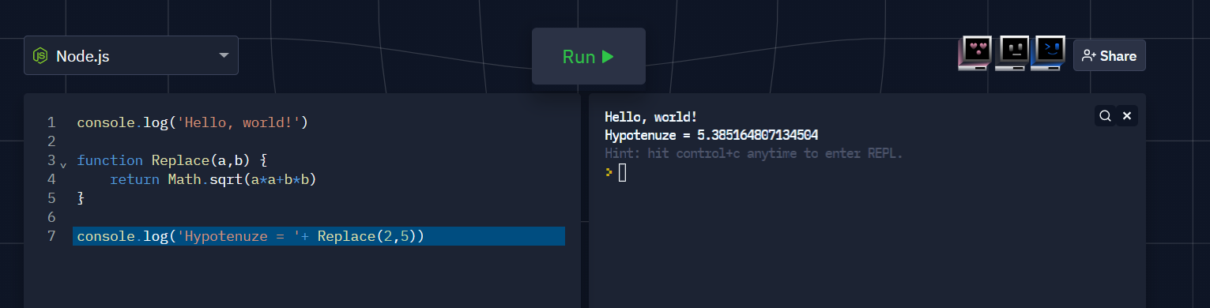This screenshot has height=308, width=1210.
Task: Open the Node.js language dropdown
Action: 131,55
